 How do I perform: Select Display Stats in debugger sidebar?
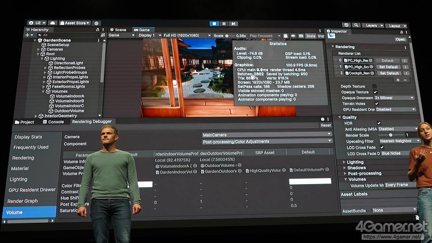(28, 137)
